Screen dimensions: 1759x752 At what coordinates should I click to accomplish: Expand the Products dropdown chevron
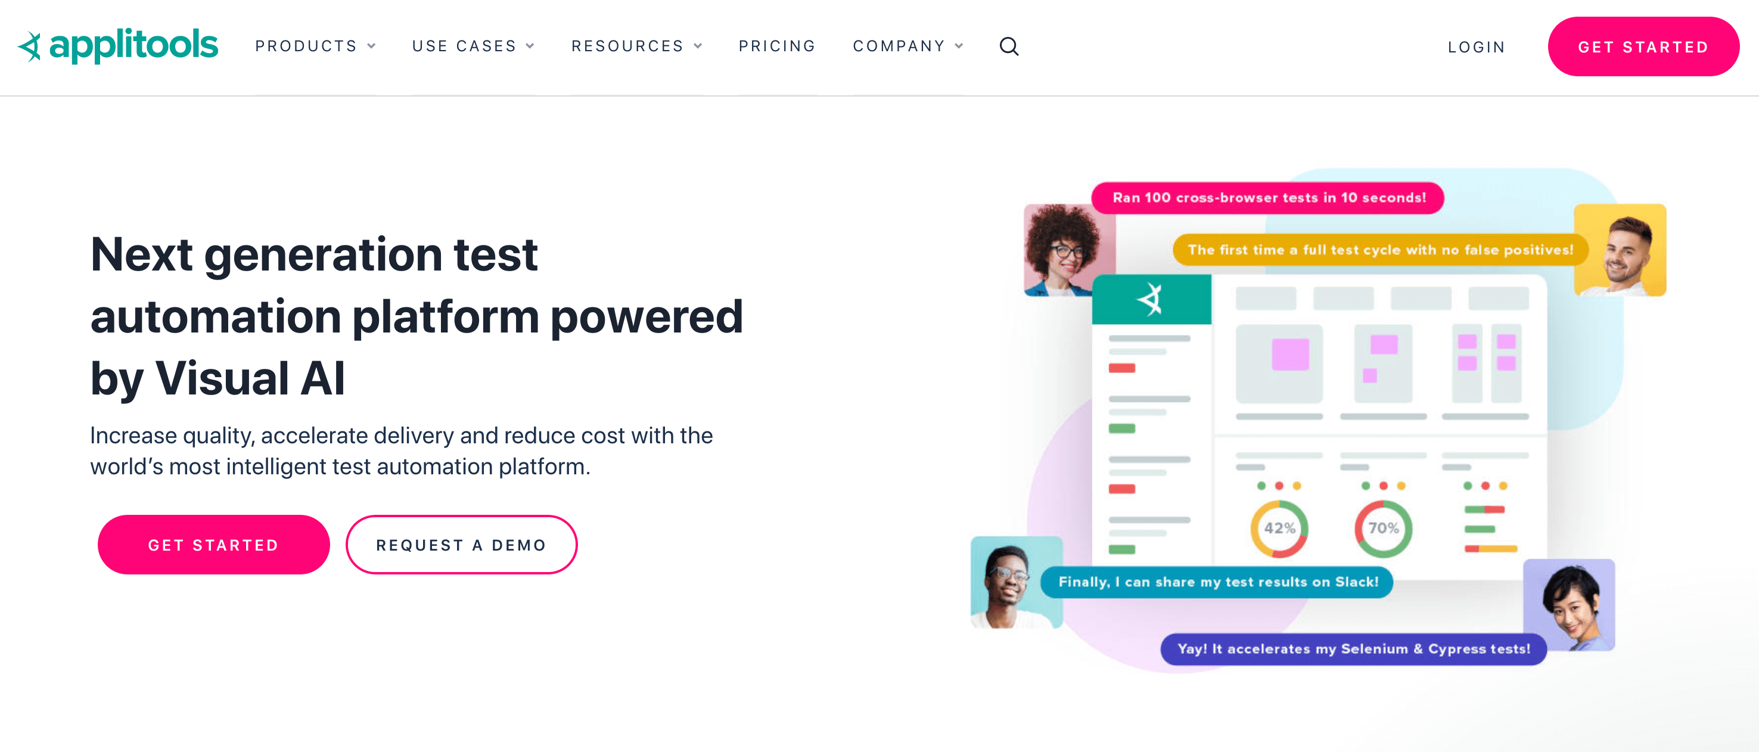[x=371, y=46]
